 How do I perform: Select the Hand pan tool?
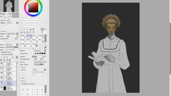coord(30,33)
